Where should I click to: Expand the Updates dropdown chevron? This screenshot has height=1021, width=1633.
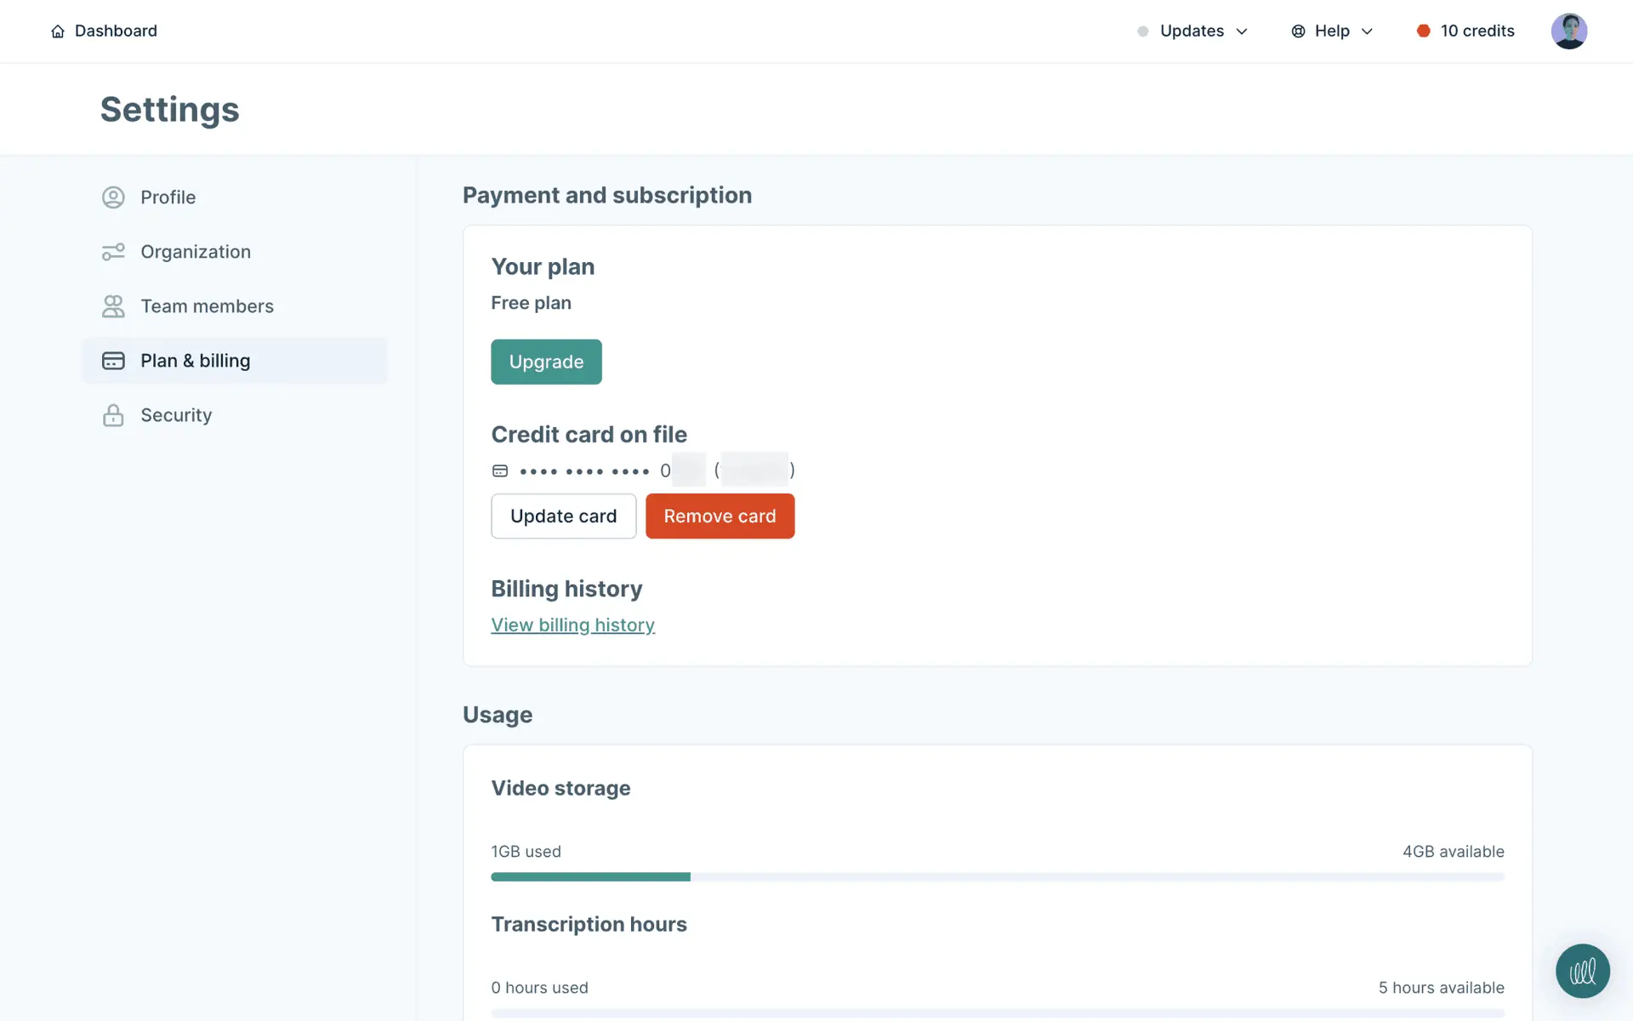coord(1242,31)
